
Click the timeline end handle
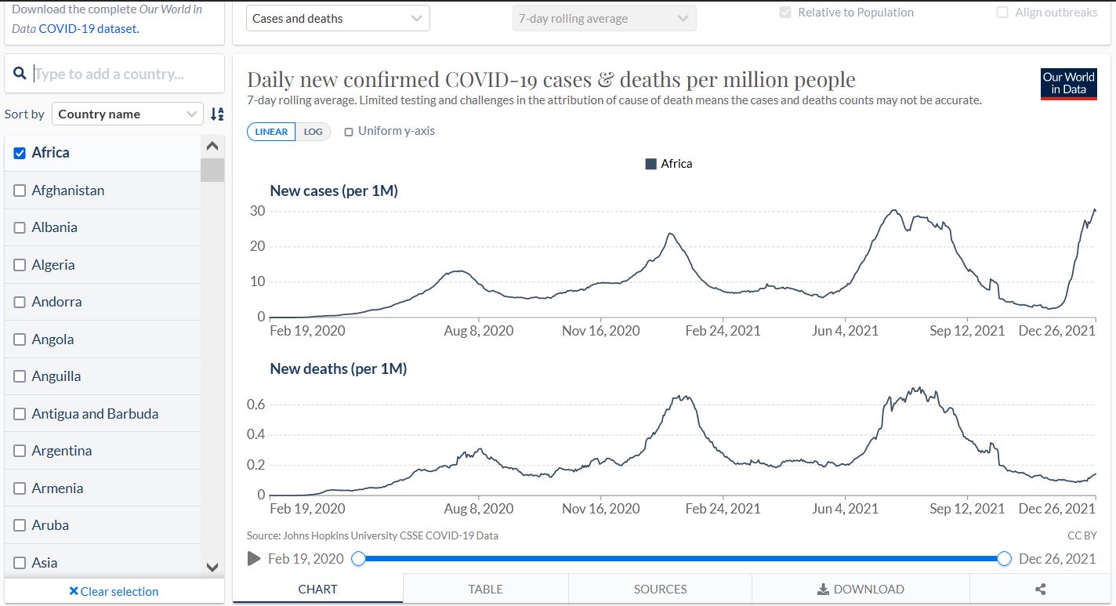(x=1005, y=559)
